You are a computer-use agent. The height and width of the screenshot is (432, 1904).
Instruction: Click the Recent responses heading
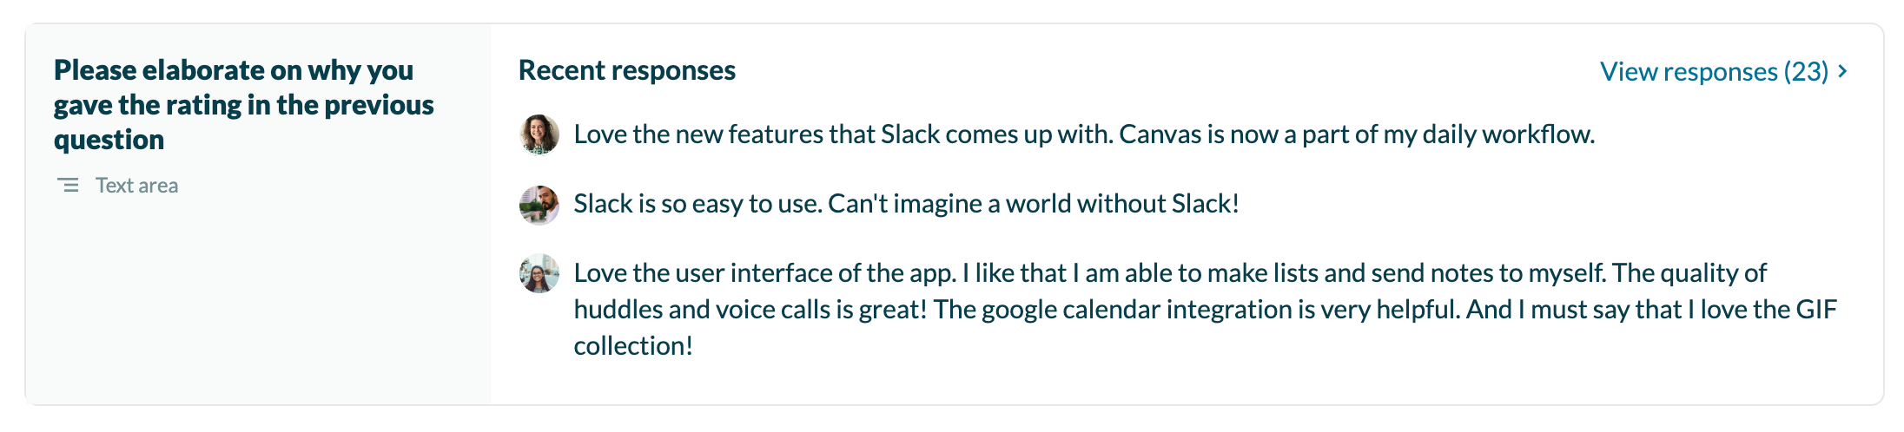coord(626,70)
